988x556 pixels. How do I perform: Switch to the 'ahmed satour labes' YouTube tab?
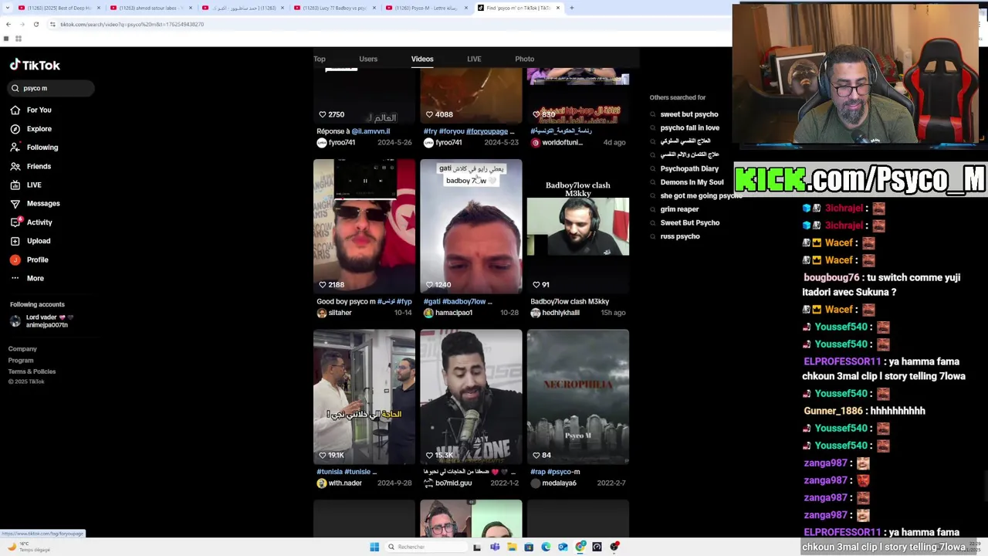[151, 8]
